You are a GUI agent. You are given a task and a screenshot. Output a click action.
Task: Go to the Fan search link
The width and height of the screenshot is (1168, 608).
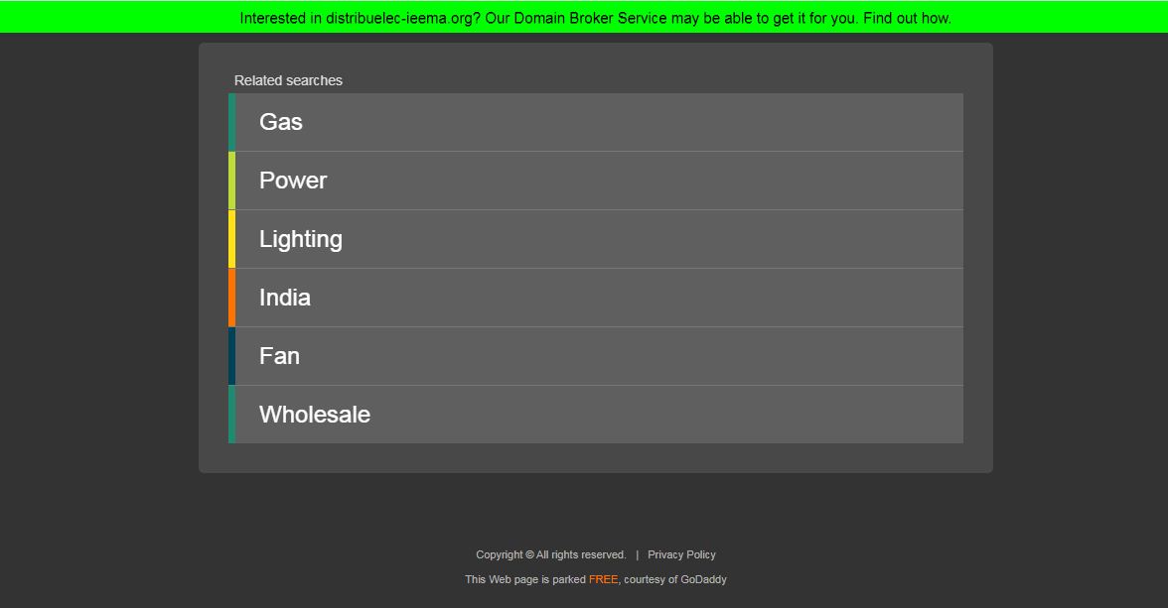279,356
